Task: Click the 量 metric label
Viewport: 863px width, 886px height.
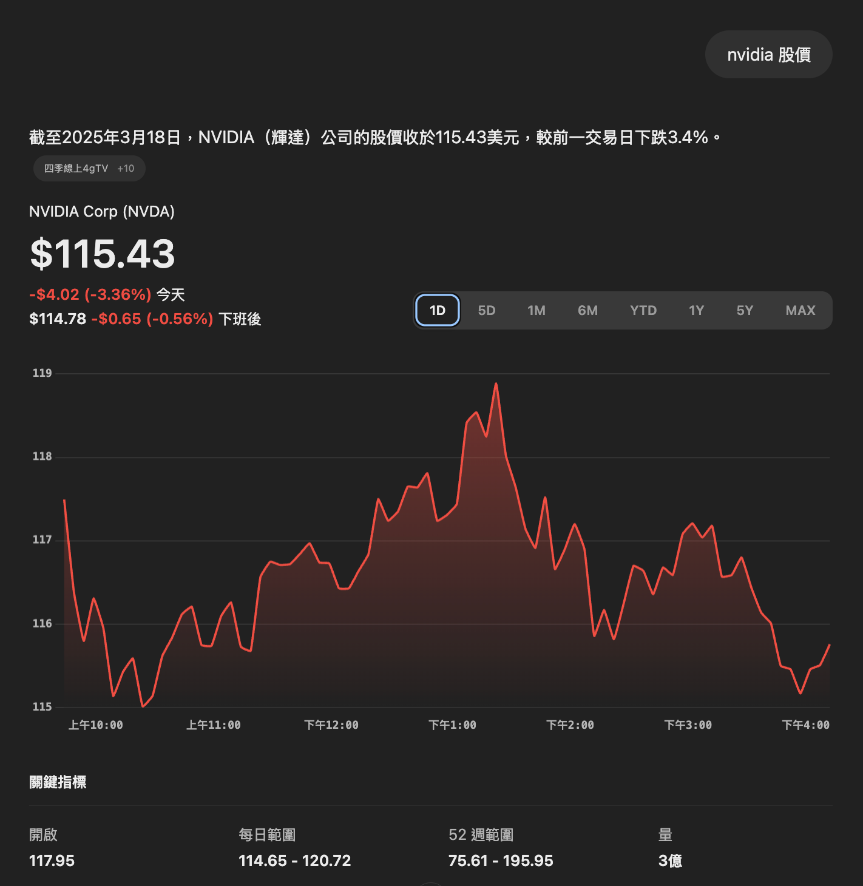Action: coord(665,835)
